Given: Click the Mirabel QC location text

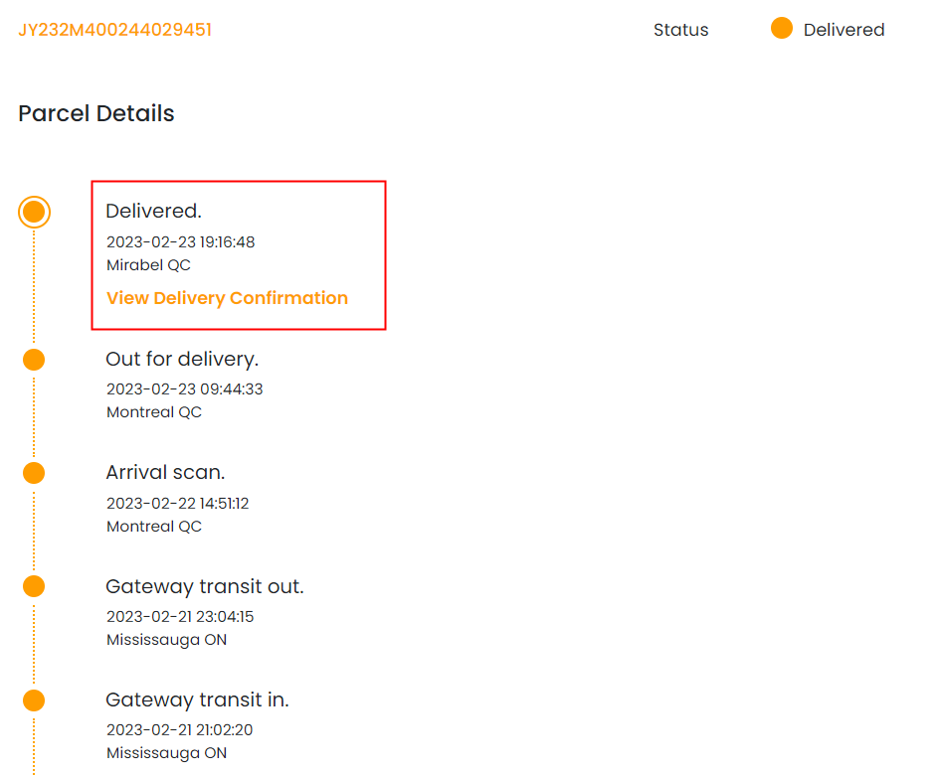Looking at the screenshot, I should pyautogui.click(x=148, y=265).
